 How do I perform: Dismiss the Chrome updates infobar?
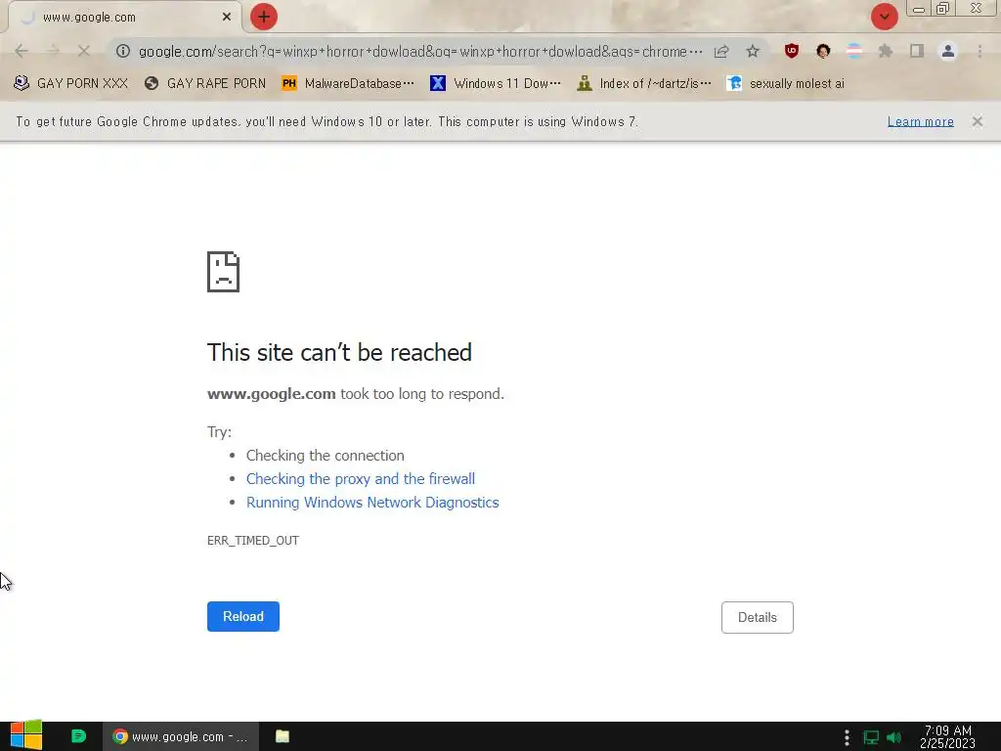pos(978,121)
